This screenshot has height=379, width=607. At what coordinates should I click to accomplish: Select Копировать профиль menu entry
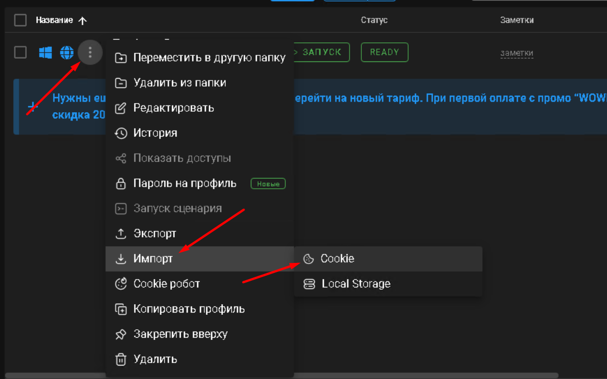pyautogui.click(x=189, y=309)
